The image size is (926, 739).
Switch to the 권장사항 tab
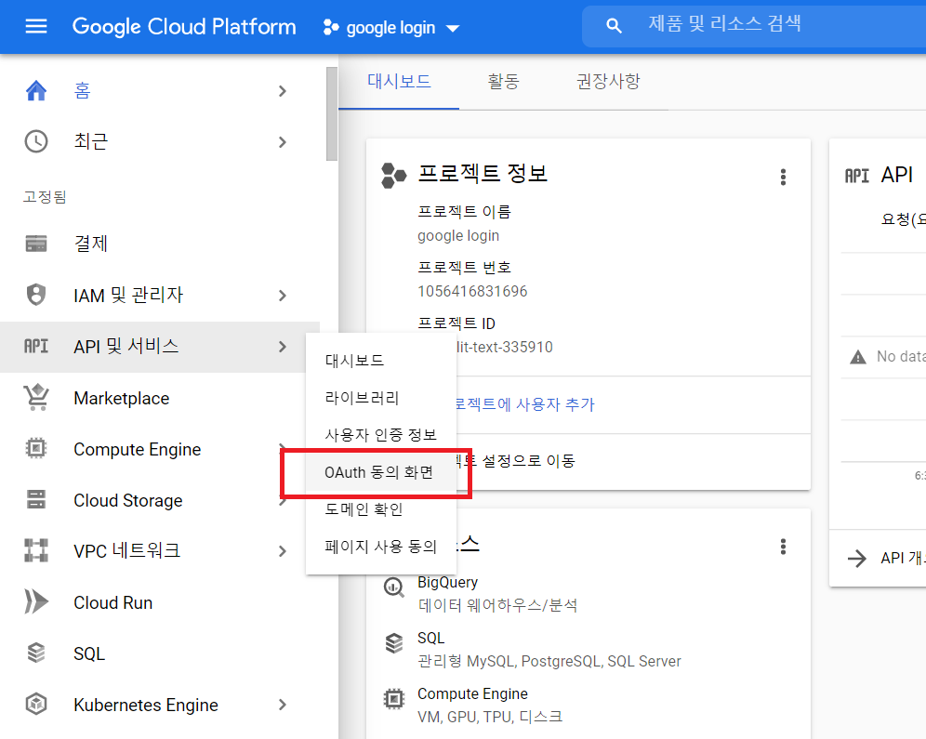coord(608,82)
